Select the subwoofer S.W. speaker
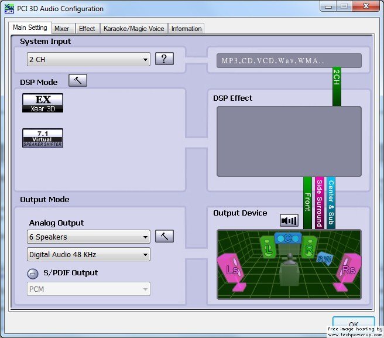The height and width of the screenshot is (338, 384). [x=325, y=258]
